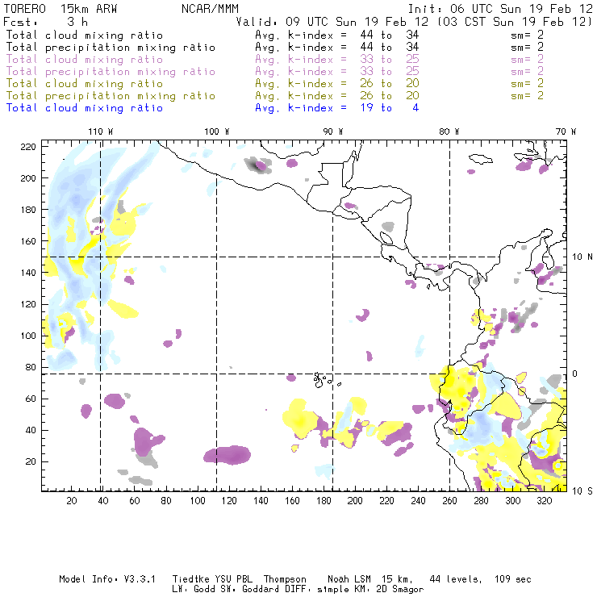The width and height of the screenshot is (597, 597).
Task: Click the "Valid: 09 UTC Sun 19 Feb 12" text
Action: point(332,22)
